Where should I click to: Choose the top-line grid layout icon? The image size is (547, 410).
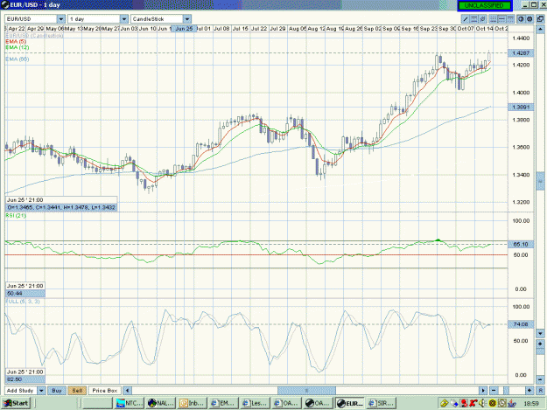click(510, 19)
